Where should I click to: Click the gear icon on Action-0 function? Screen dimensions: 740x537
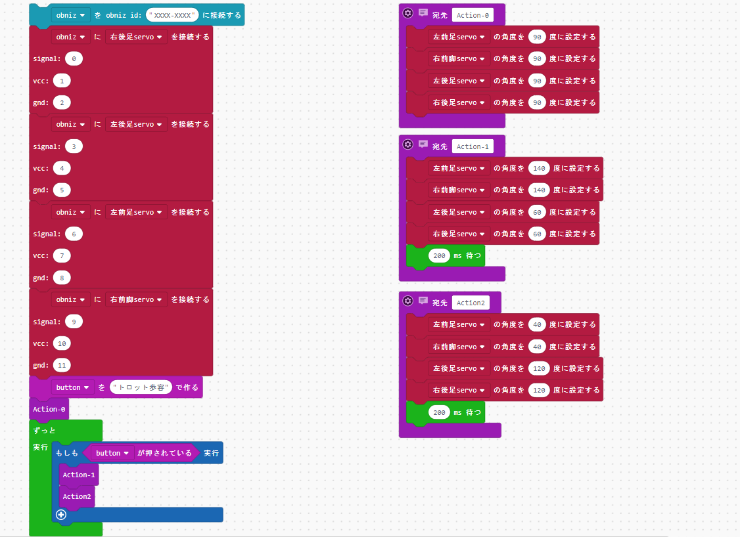coord(407,14)
